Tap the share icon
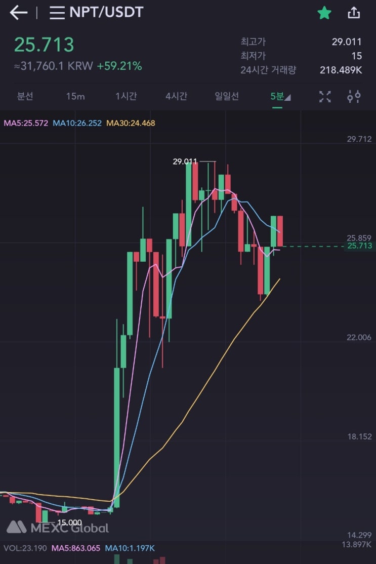The image size is (376, 564). coord(354,13)
